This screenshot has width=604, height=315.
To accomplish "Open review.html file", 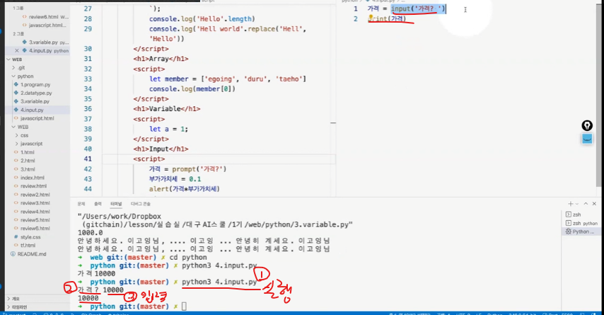I will [x=33, y=186].
